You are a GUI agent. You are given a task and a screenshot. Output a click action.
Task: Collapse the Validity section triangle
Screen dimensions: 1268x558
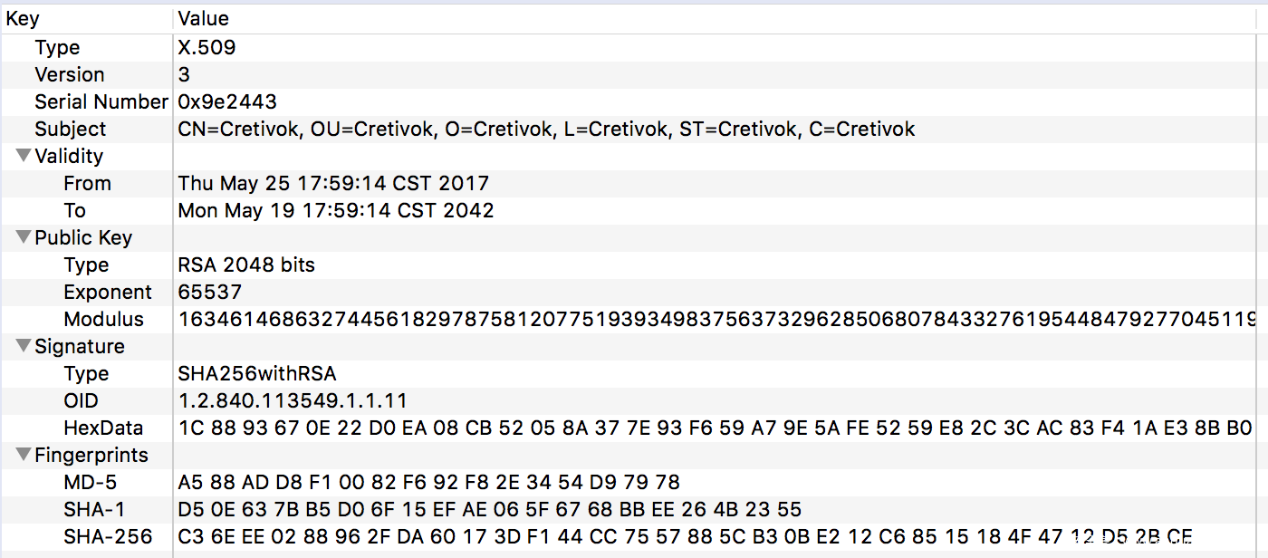click(x=24, y=157)
